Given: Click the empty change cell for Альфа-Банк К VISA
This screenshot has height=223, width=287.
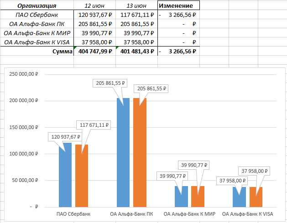Looking at the screenshot, I should (x=178, y=42).
